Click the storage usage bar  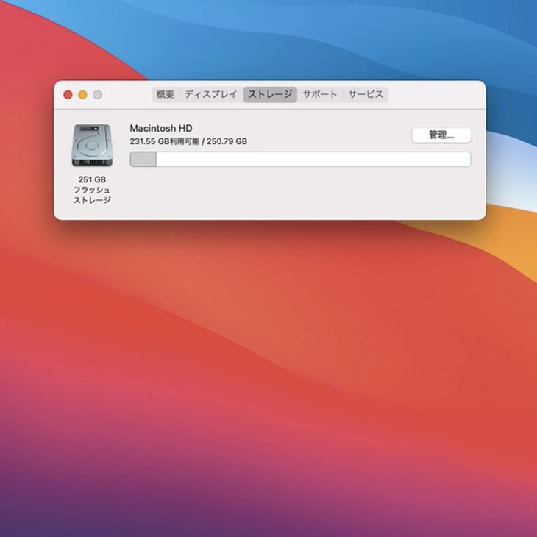tap(300, 159)
